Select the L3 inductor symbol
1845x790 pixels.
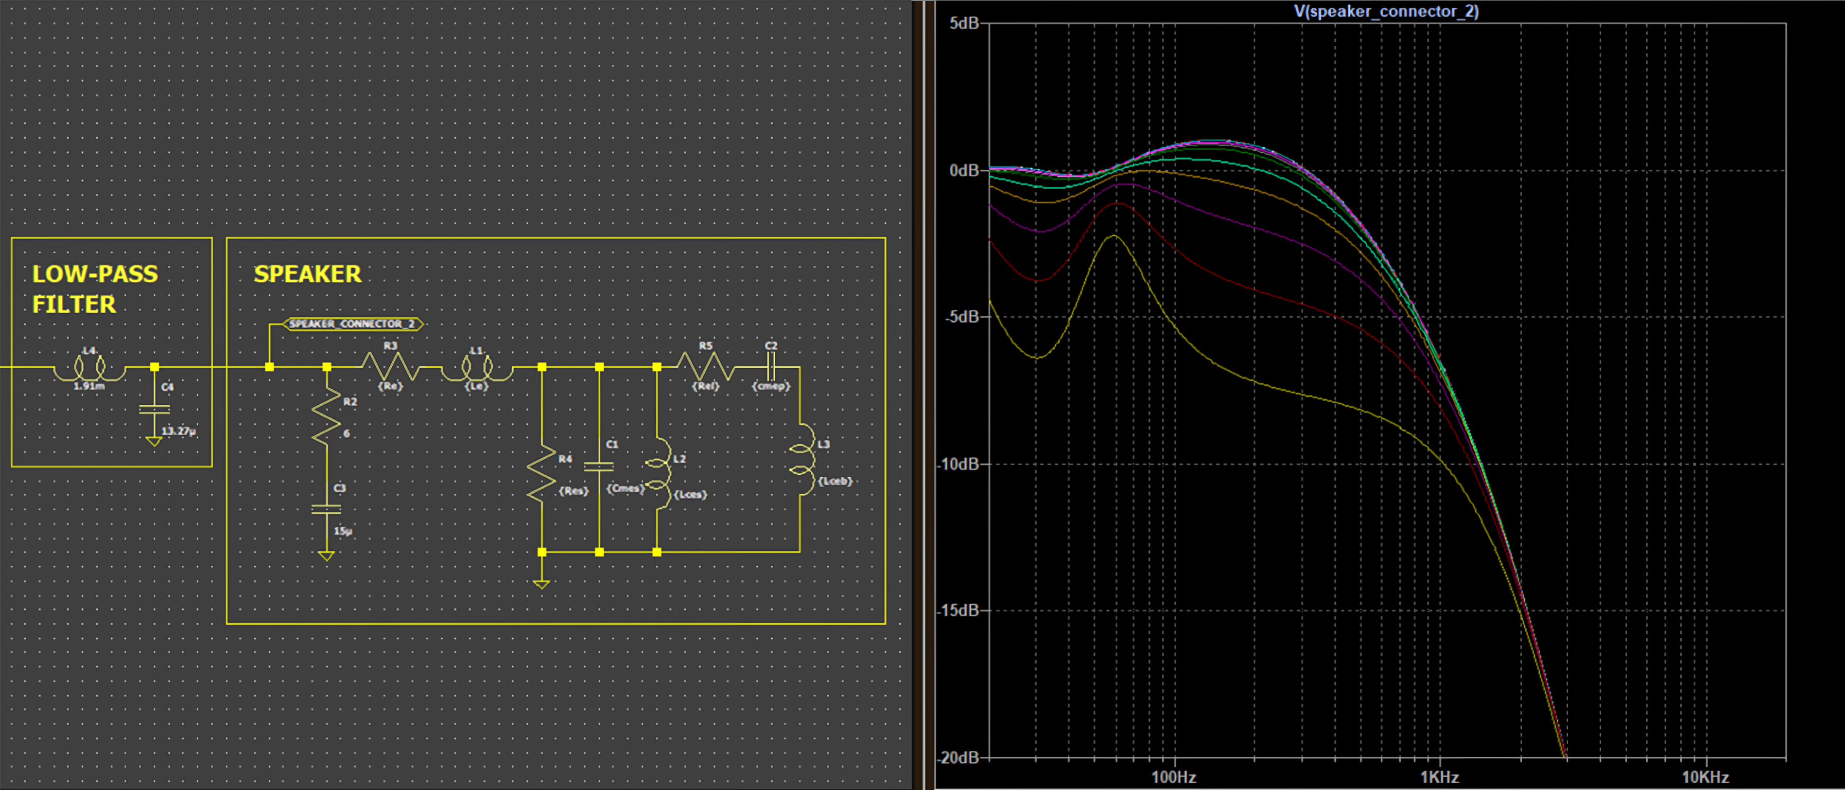(802, 459)
